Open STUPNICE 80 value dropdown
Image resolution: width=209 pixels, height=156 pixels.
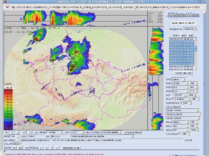coord(186,134)
